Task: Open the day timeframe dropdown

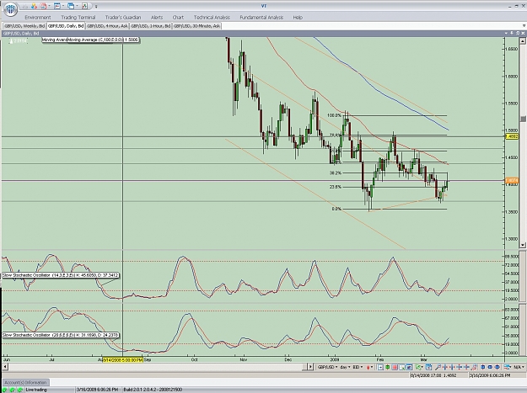Action: [345, 367]
